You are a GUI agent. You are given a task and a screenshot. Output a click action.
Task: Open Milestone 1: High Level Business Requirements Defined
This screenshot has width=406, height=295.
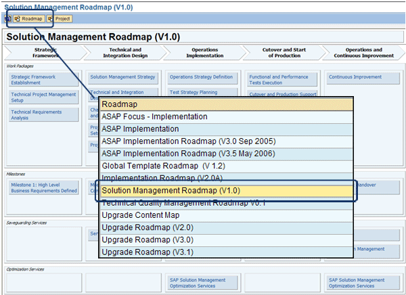pos(44,187)
